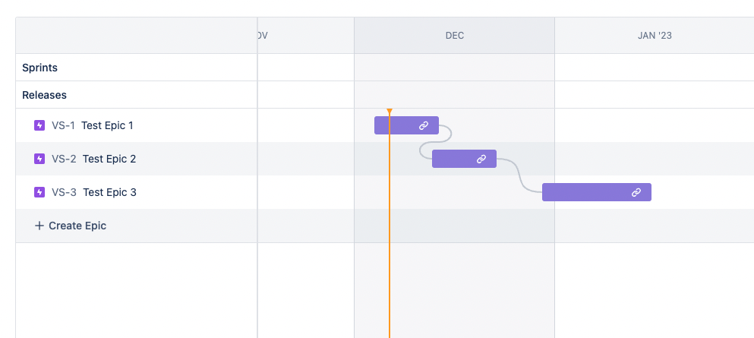This screenshot has width=754, height=338.
Task: Click the purple epic icon beside VS-3
Action: pos(39,192)
